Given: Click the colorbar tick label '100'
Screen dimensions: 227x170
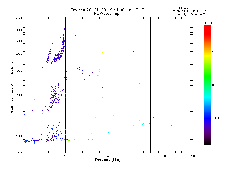Looking at the screenshot, I should click(x=215, y=52).
